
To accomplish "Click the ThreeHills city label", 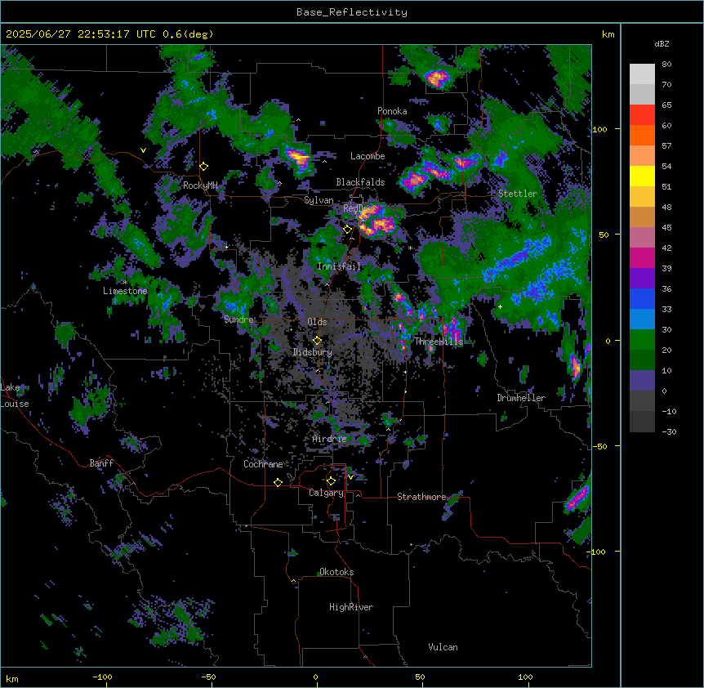I will 439,342.
